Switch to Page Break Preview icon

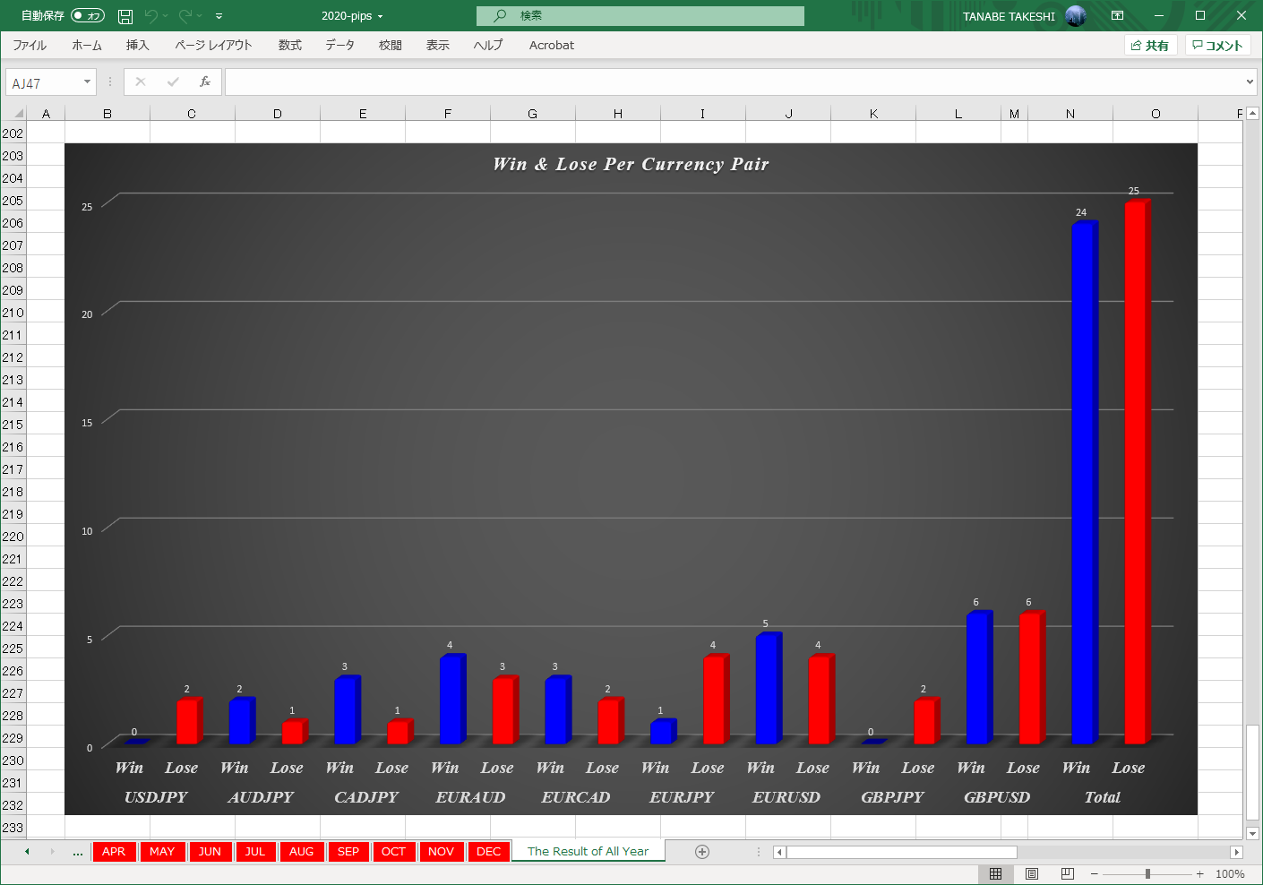click(1067, 873)
